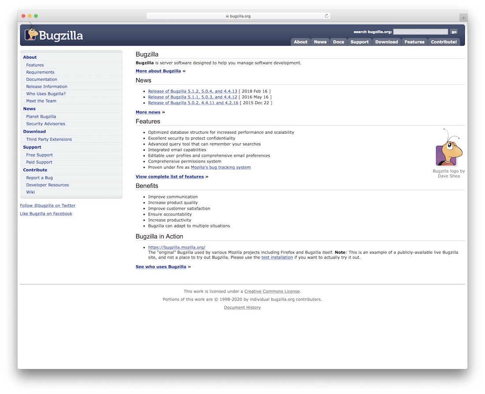485x394 pixels.
Task: Open Release of Bugzilla 5.1.2, 5.0.4 news
Action: click(x=192, y=91)
